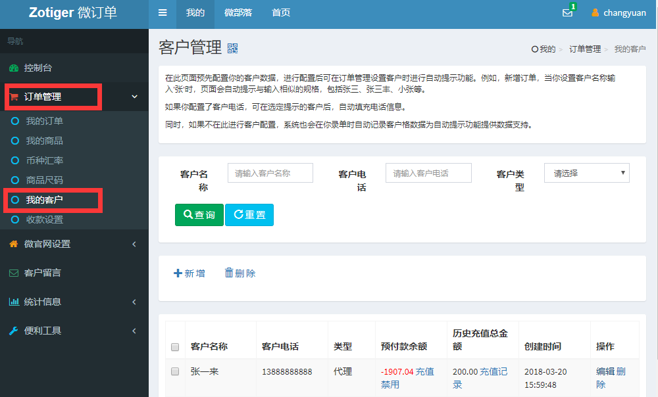Toggle the hamburger sidebar menu icon
Screen dimensions: 658x397
pos(163,12)
